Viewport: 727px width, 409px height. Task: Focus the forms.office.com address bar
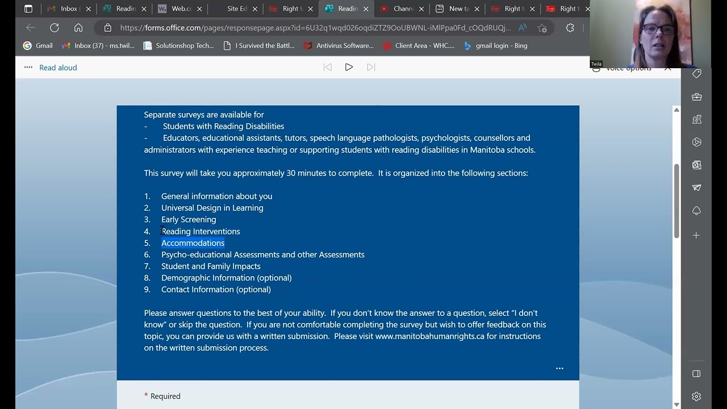tap(315, 27)
